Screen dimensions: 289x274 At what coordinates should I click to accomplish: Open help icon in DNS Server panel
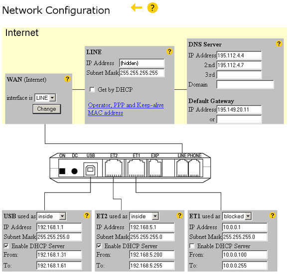point(279,44)
